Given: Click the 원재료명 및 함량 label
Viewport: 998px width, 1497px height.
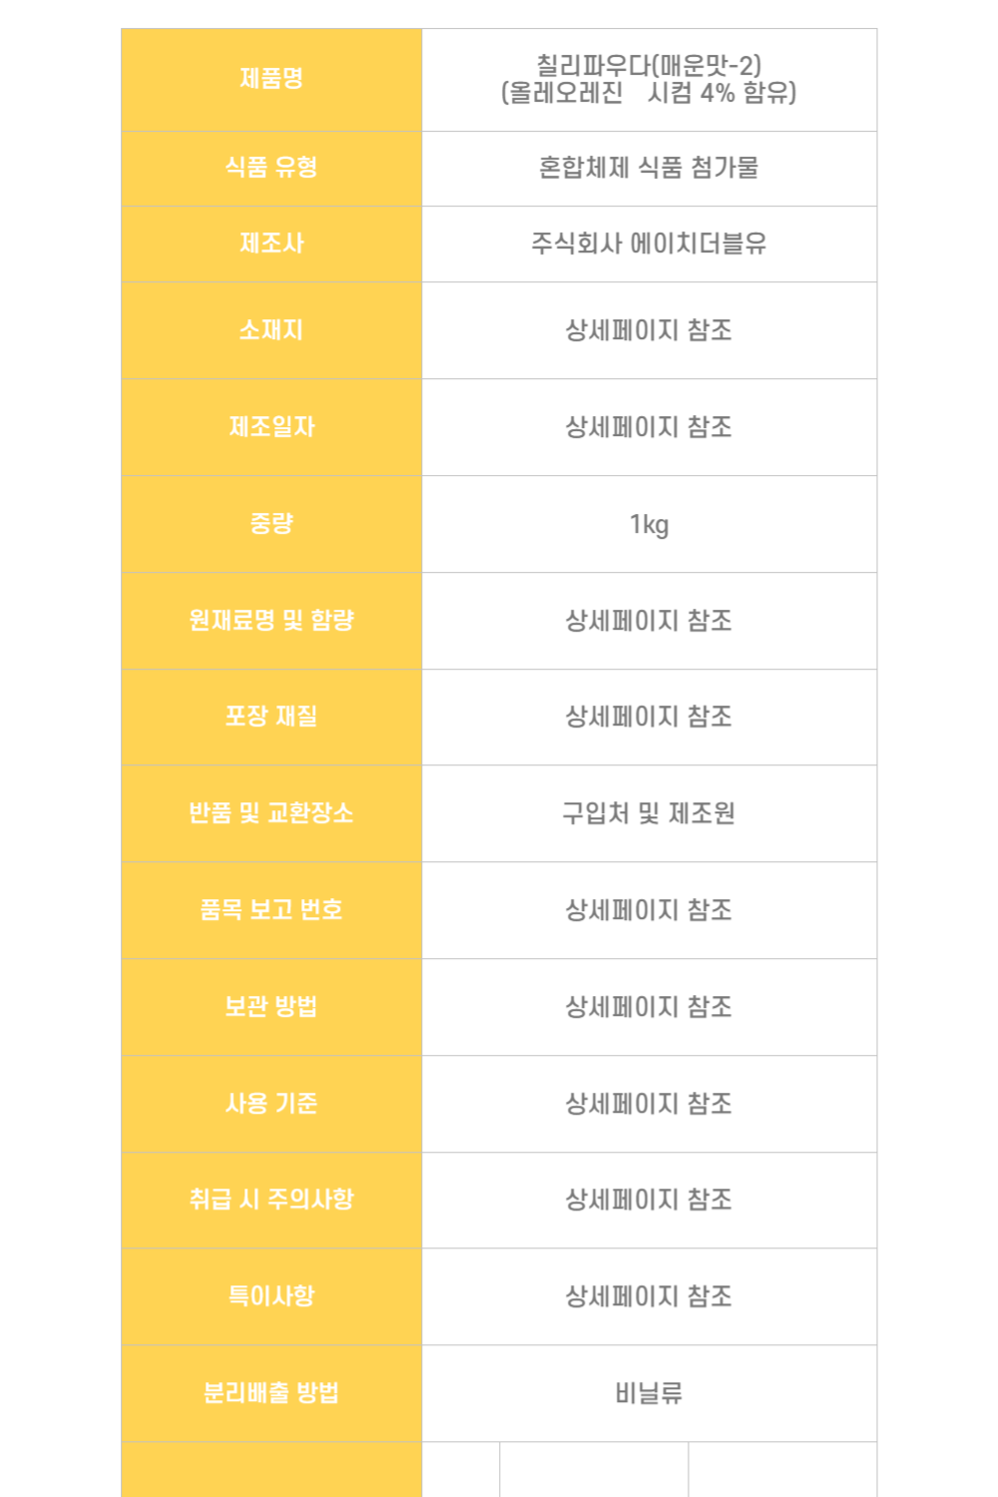Looking at the screenshot, I should [x=271, y=621].
